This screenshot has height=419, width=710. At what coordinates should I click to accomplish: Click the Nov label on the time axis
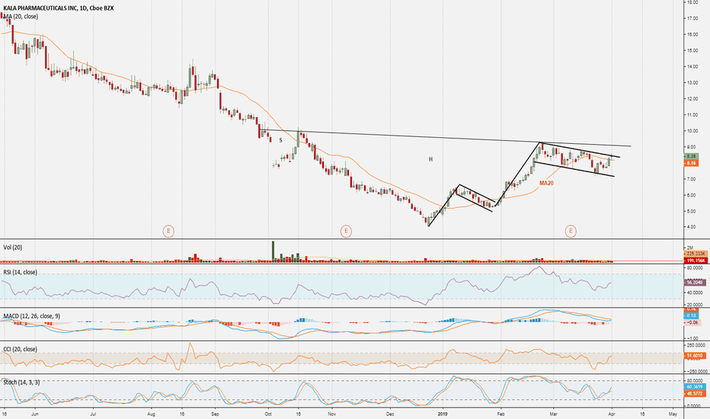tap(332, 414)
